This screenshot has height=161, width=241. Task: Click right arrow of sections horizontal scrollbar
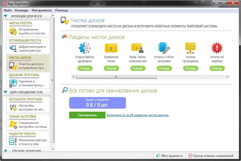pos(228,77)
